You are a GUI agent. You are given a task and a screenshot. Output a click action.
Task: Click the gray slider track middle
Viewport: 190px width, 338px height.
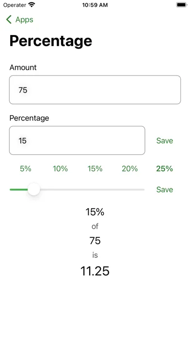92,190
